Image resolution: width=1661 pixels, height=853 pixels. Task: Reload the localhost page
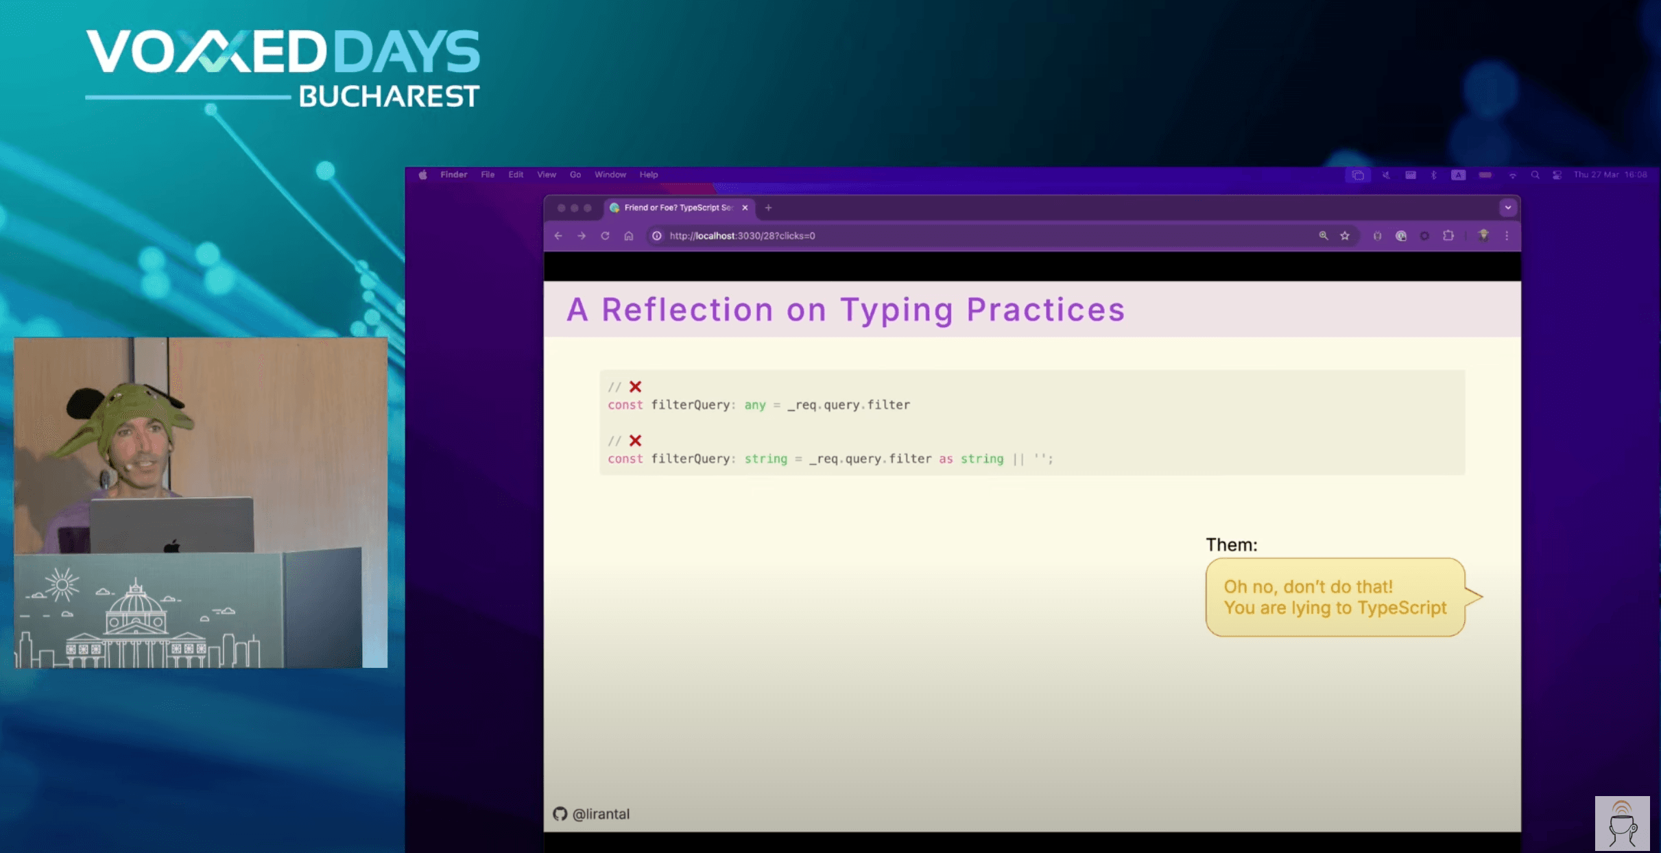coord(605,236)
